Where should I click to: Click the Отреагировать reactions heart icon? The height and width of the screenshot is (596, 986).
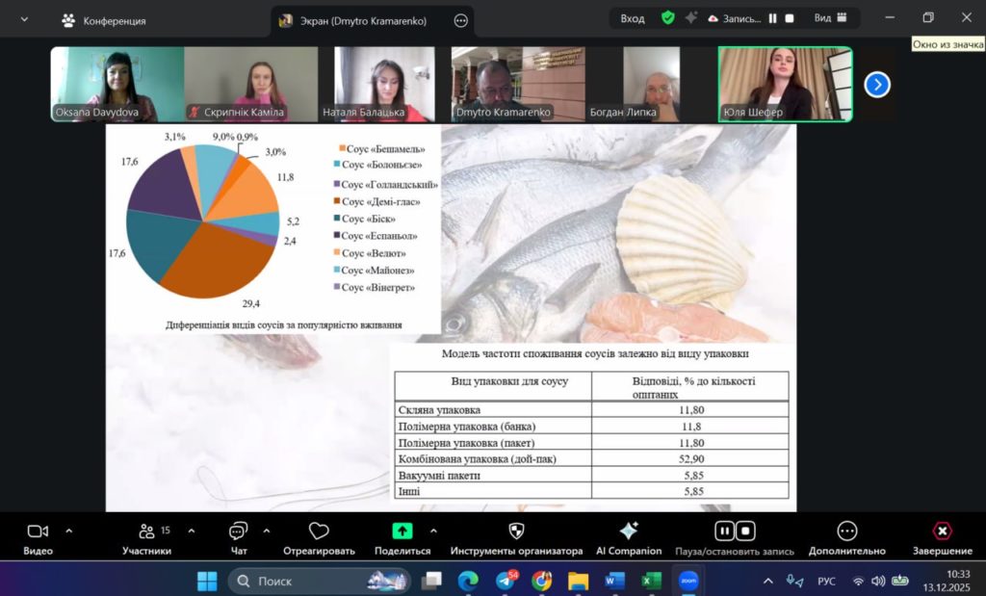pyautogui.click(x=319, y=537)
